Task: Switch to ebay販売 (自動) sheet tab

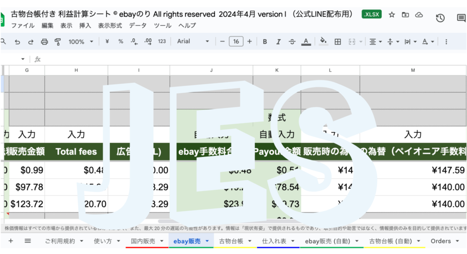Action: coord(327,241)
